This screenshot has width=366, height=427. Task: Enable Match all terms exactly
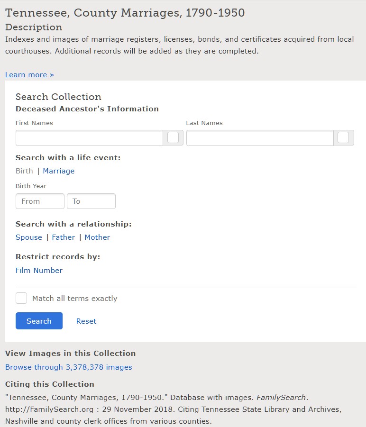click(x=21, y=298)
